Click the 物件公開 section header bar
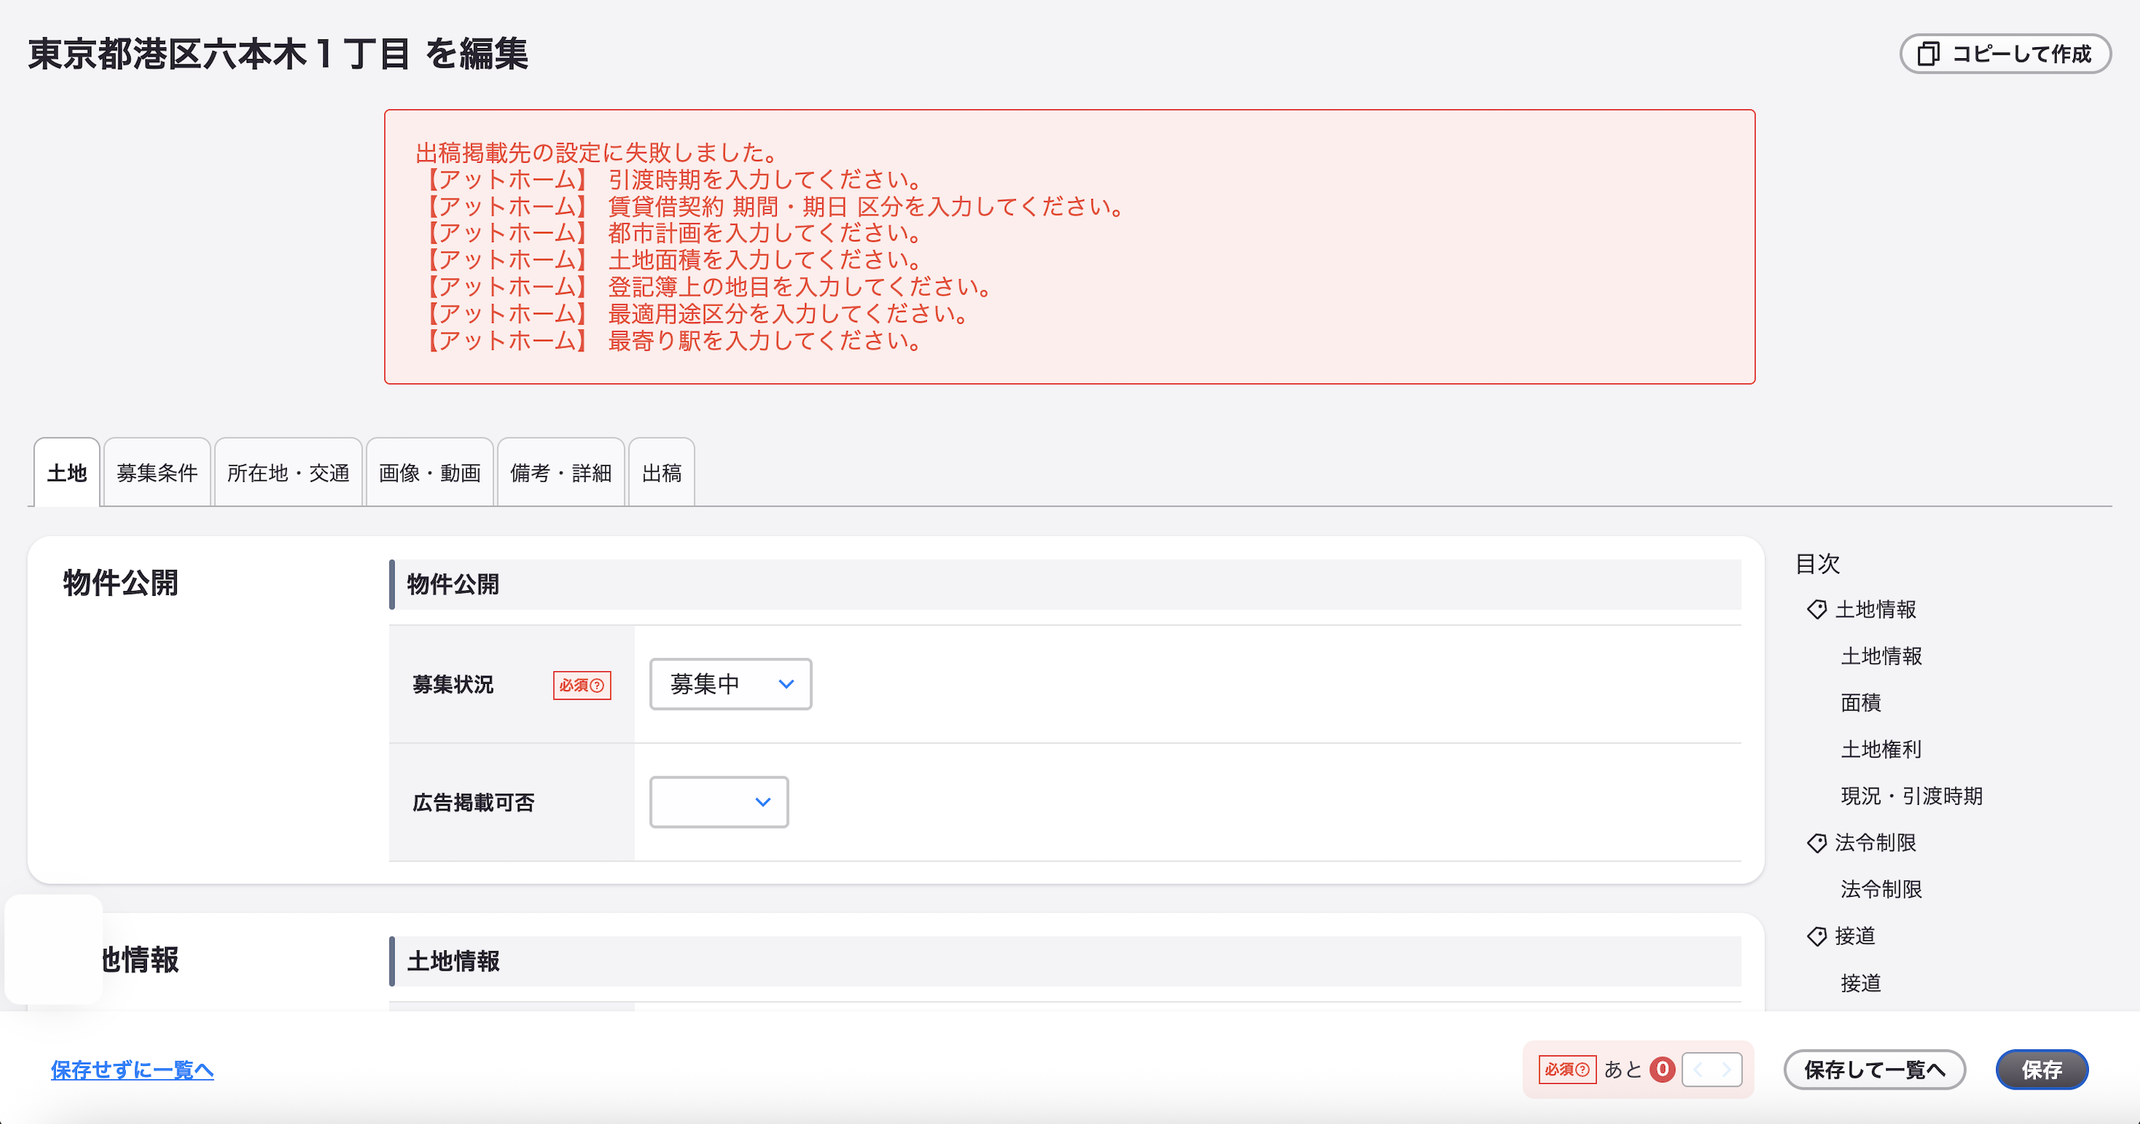 click(1065, 584)
